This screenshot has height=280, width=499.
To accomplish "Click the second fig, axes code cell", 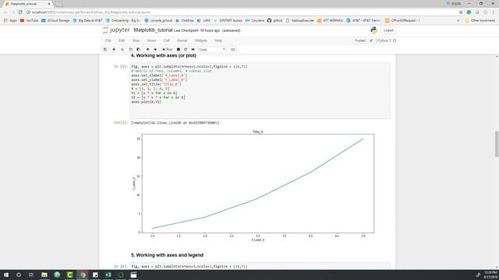I will pyautogui.click(x=260, y=266).
